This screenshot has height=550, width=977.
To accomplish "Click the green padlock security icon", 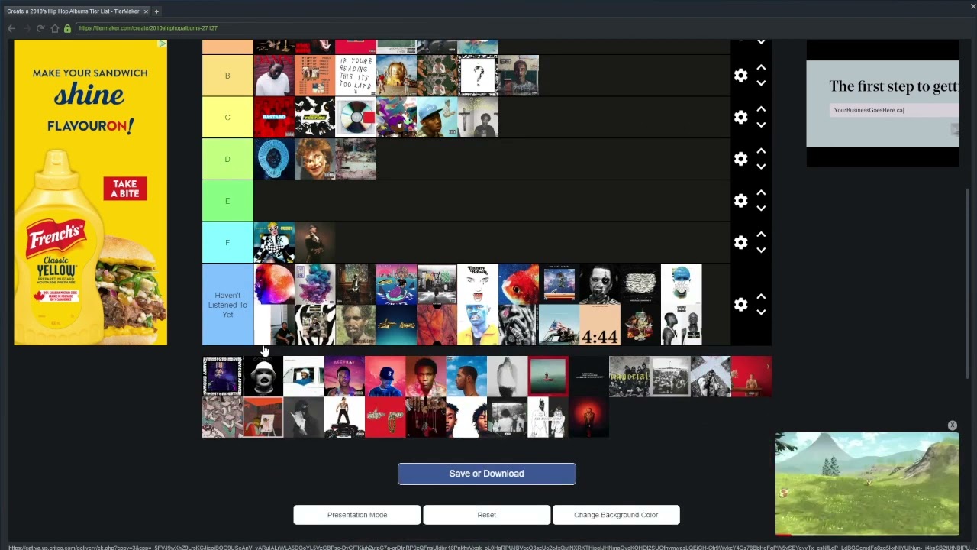I will click(x=67, y=28).
